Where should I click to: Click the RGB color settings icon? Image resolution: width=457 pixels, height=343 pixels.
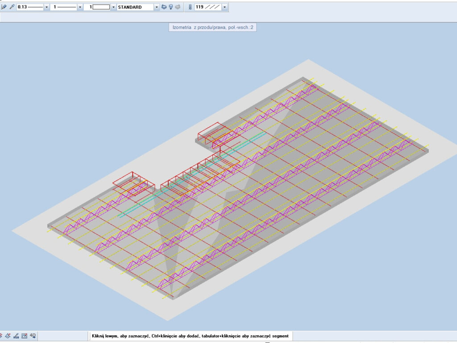click(16, 336)
